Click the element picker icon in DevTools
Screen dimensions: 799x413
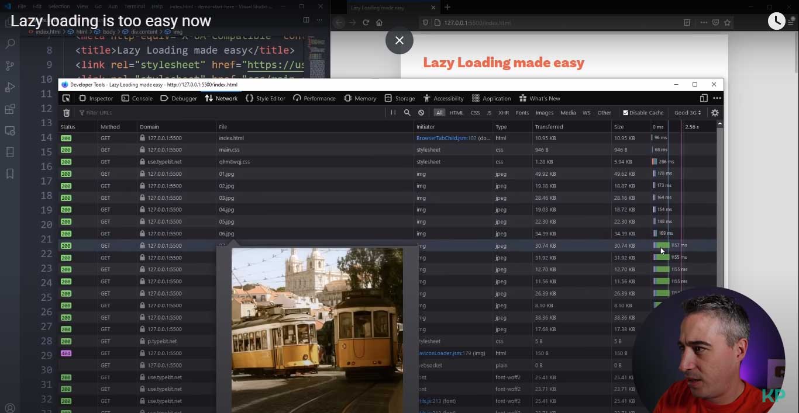[66, 98]
